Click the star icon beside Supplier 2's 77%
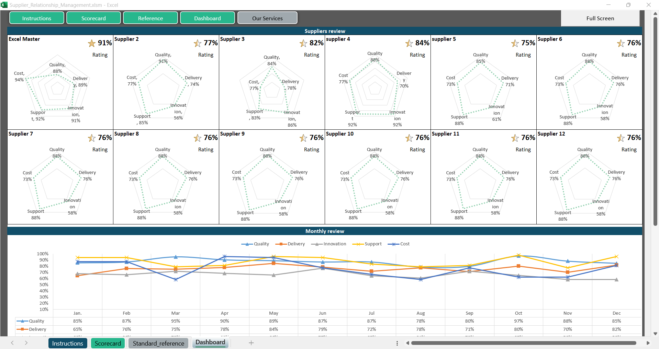Viewport: 659px width, 349px height. point(198,43)
